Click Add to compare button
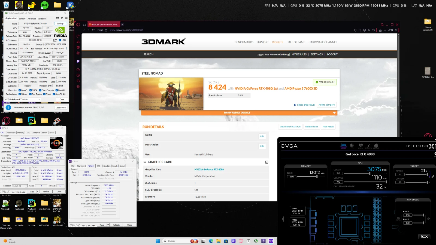The image size is (436, 245). point(326,105)
